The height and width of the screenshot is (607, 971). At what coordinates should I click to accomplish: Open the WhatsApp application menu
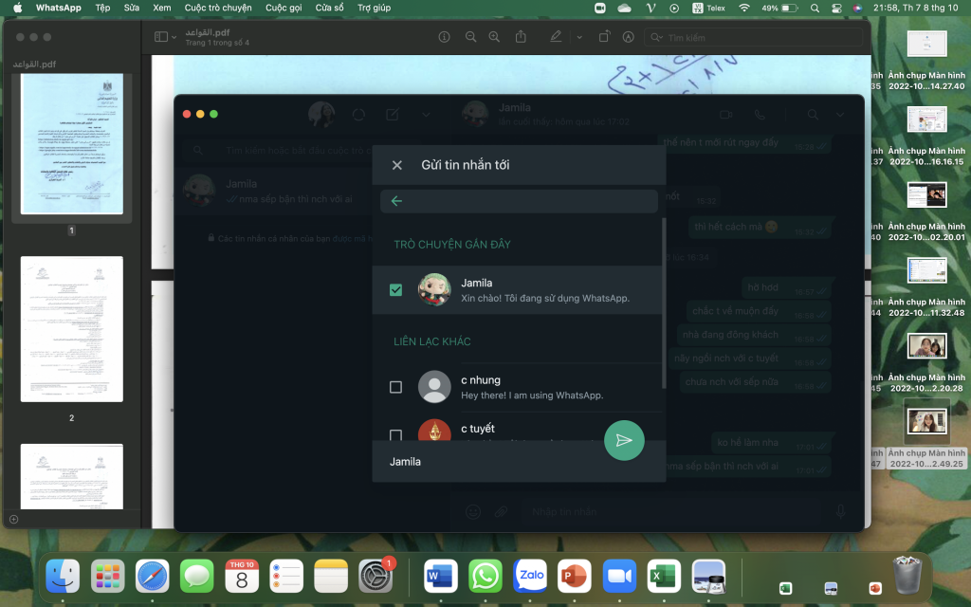[58, 8]
